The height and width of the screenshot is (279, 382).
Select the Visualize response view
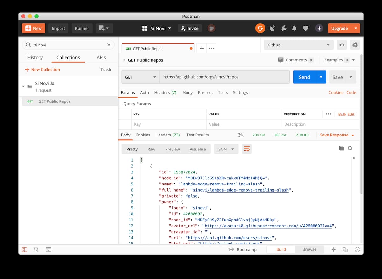(198, 149)
